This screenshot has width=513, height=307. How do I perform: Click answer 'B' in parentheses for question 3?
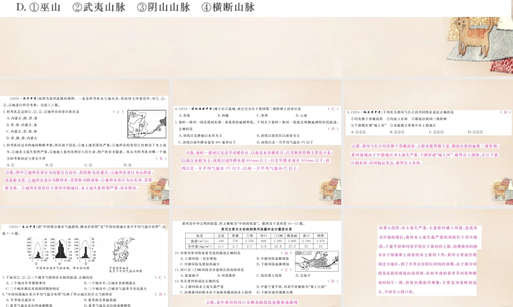point(161,158)
